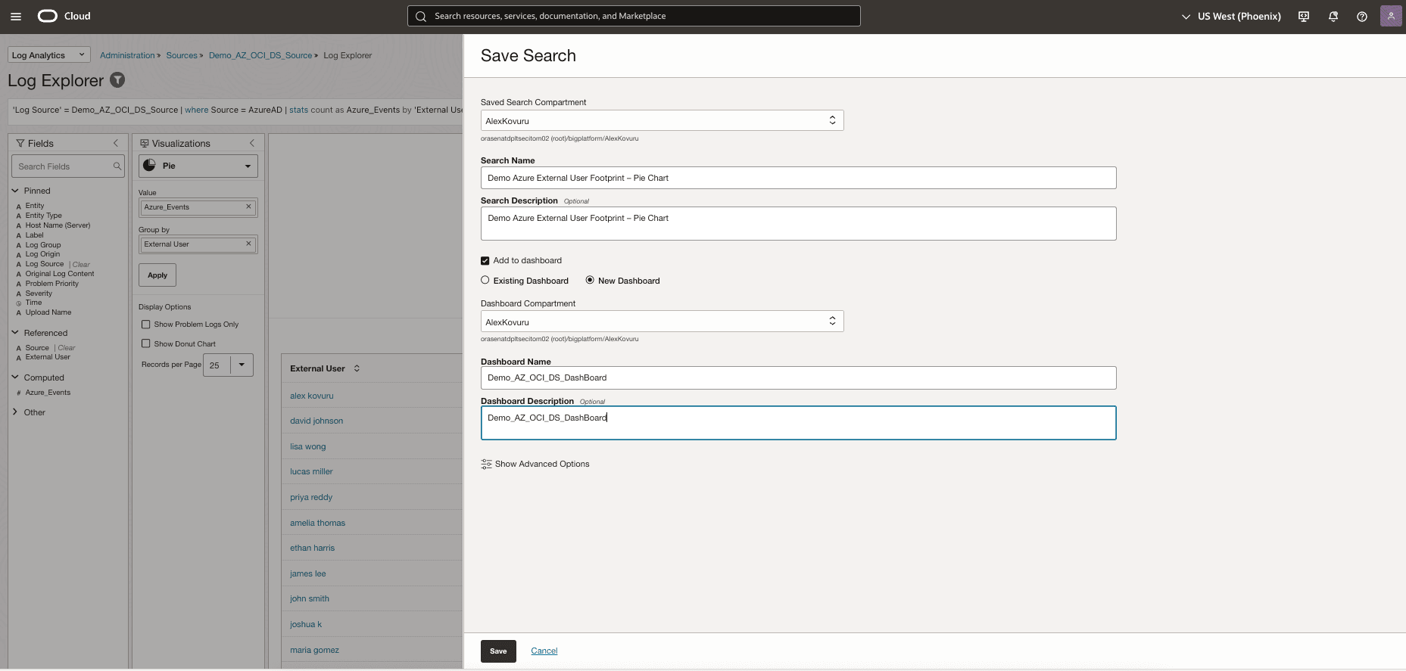The height and width of the screenshot is (671, 1406).
Task: Click the Cancel link
Action: 544,651
